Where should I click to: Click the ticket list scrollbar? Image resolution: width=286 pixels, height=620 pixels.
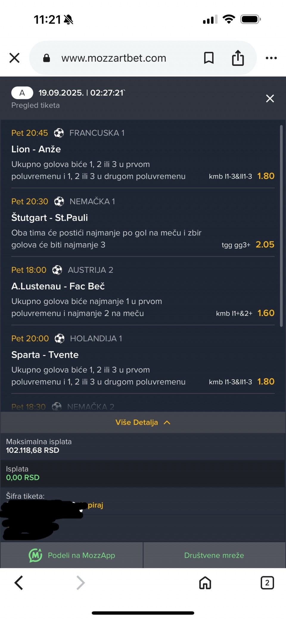pos(281,227)
